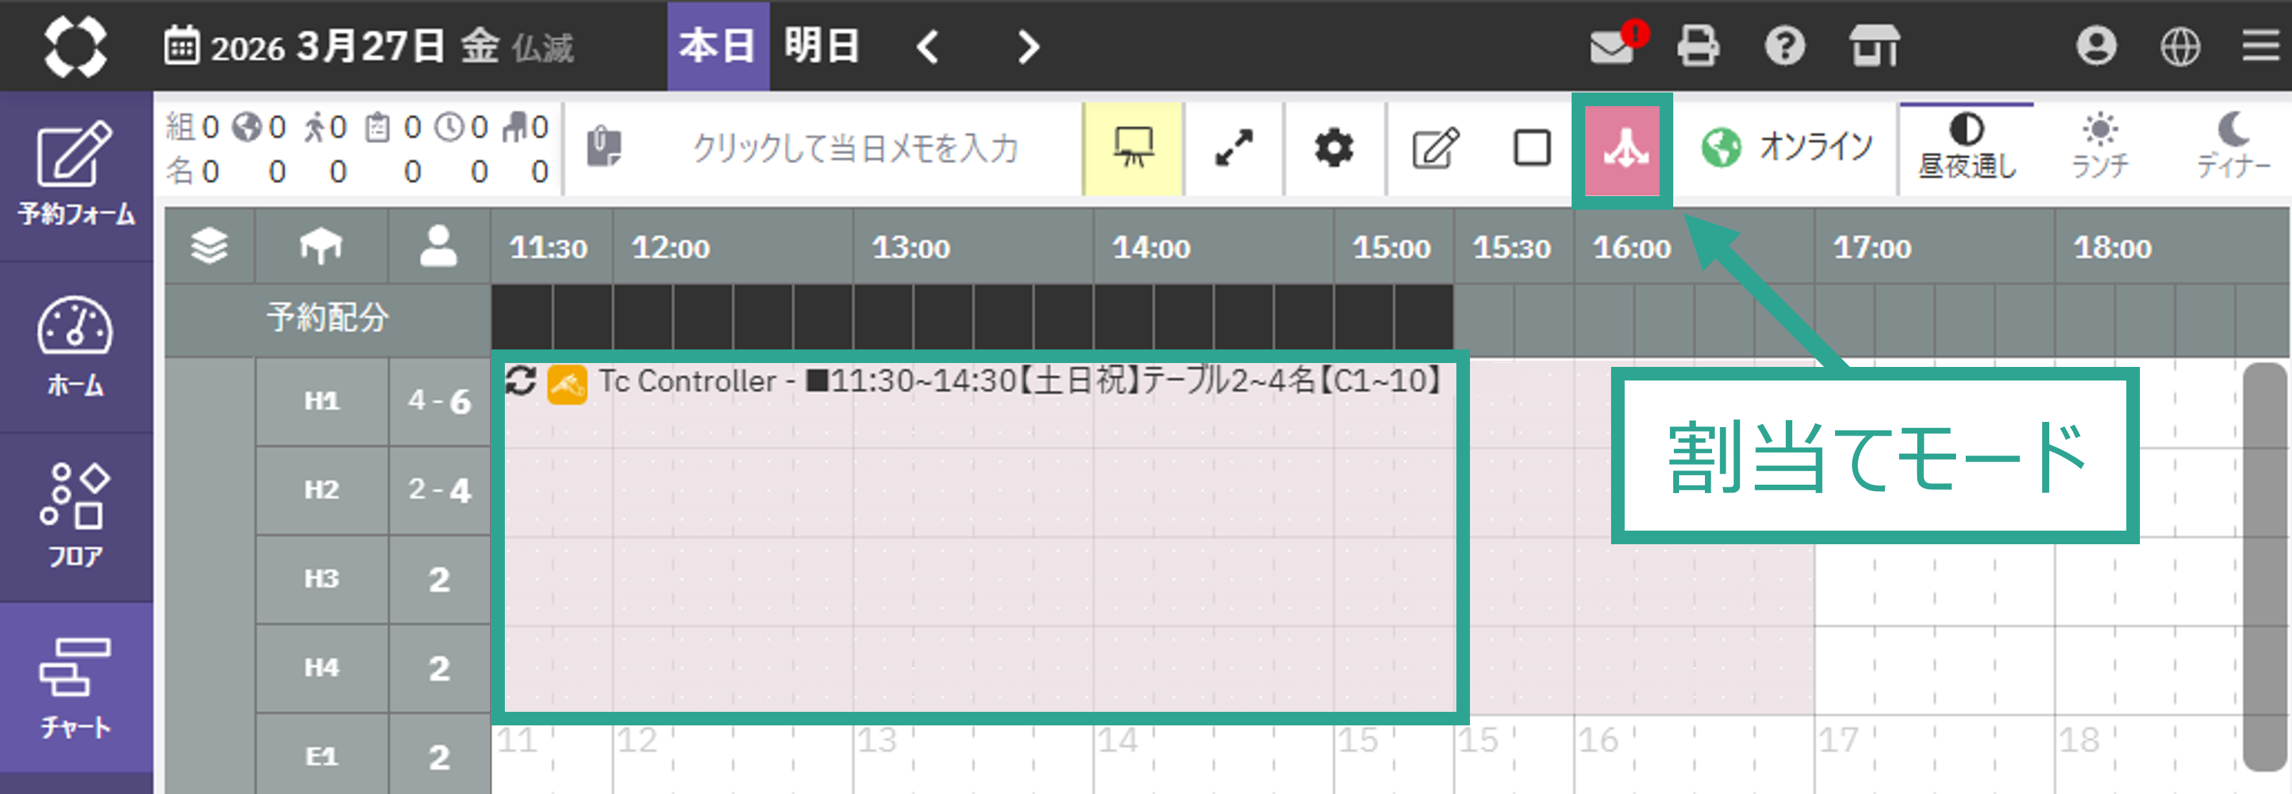Go to ホーム in the sidebar
This screenshot has height=794, width=2292.
click(76, 347)
